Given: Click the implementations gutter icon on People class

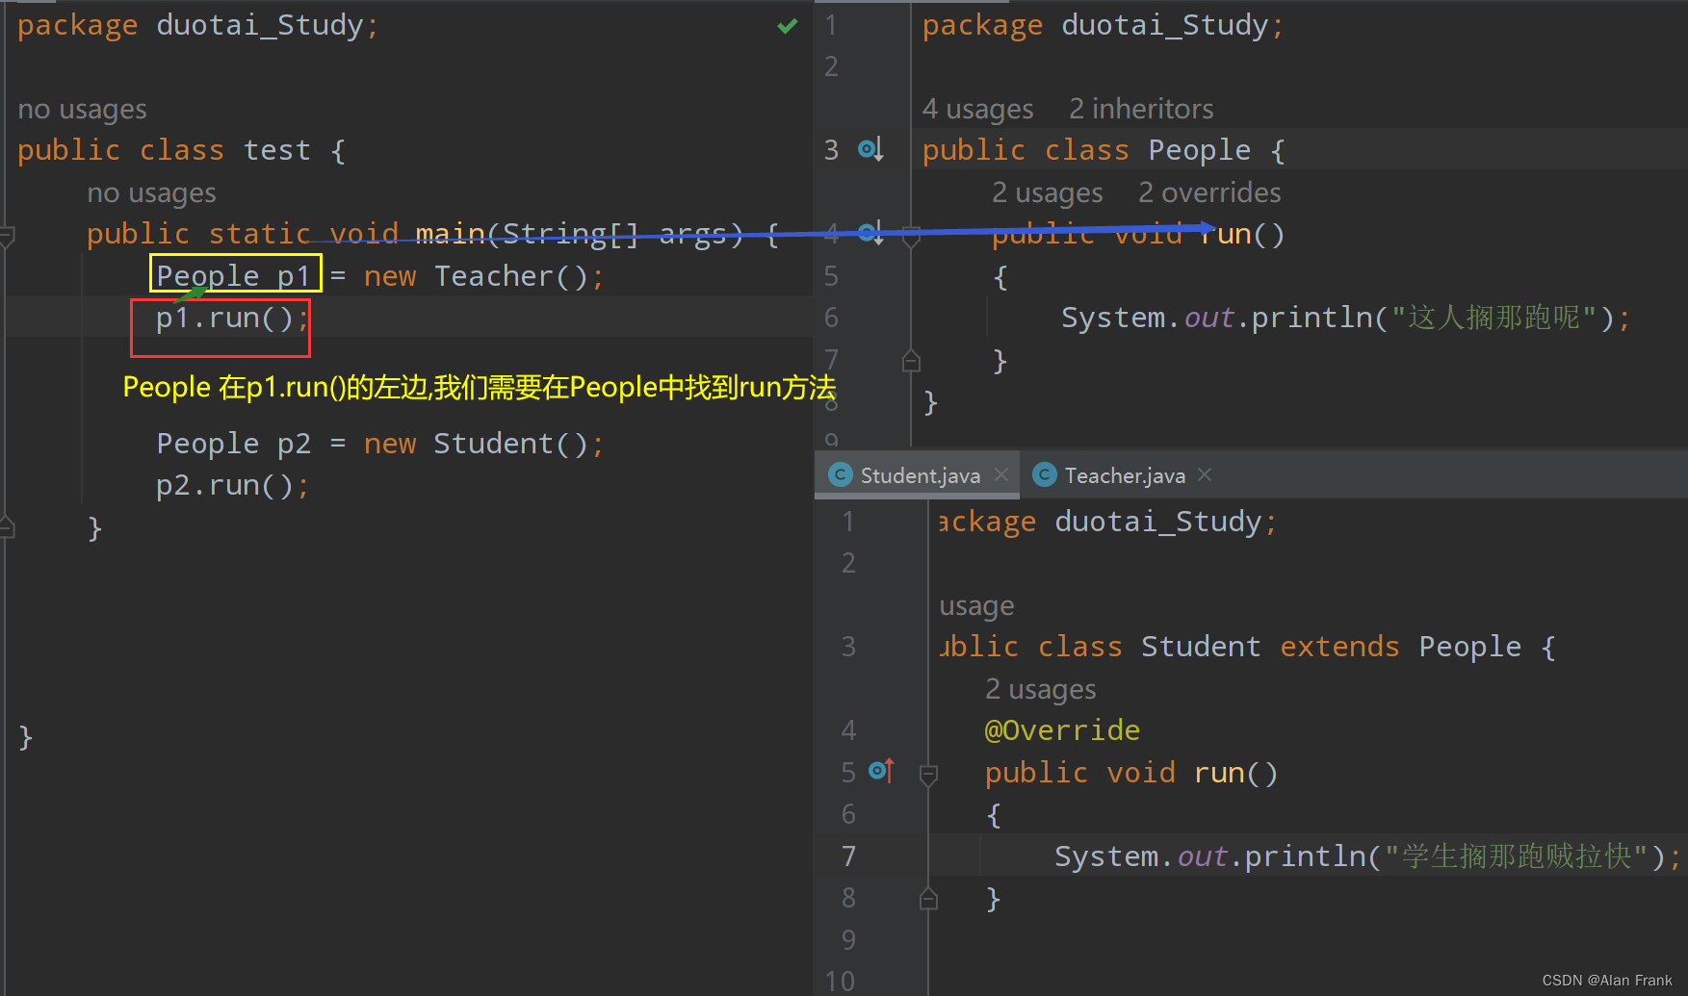Looking at the screenshot, I should (869, 149).
